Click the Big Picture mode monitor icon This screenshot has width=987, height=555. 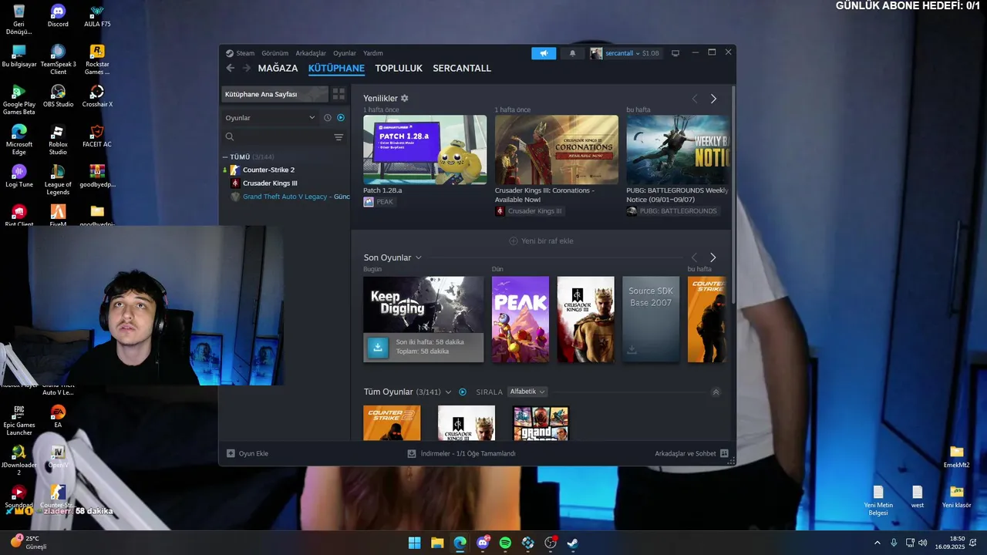point(675,53)
